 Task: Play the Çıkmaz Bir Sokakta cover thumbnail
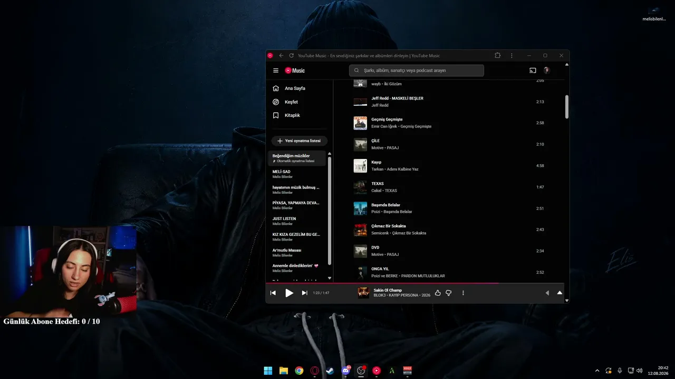(x=360, y=230)
